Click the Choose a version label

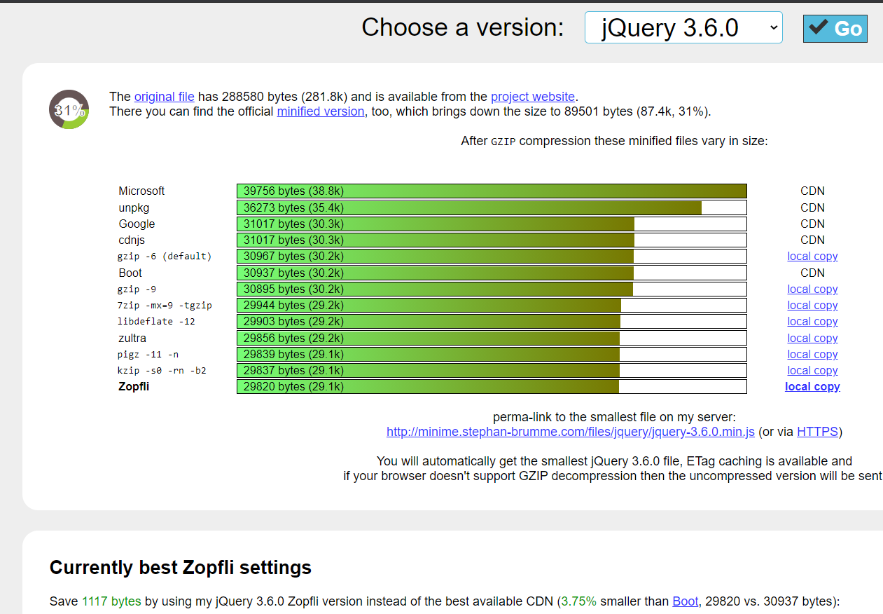(x=462, y=28)
